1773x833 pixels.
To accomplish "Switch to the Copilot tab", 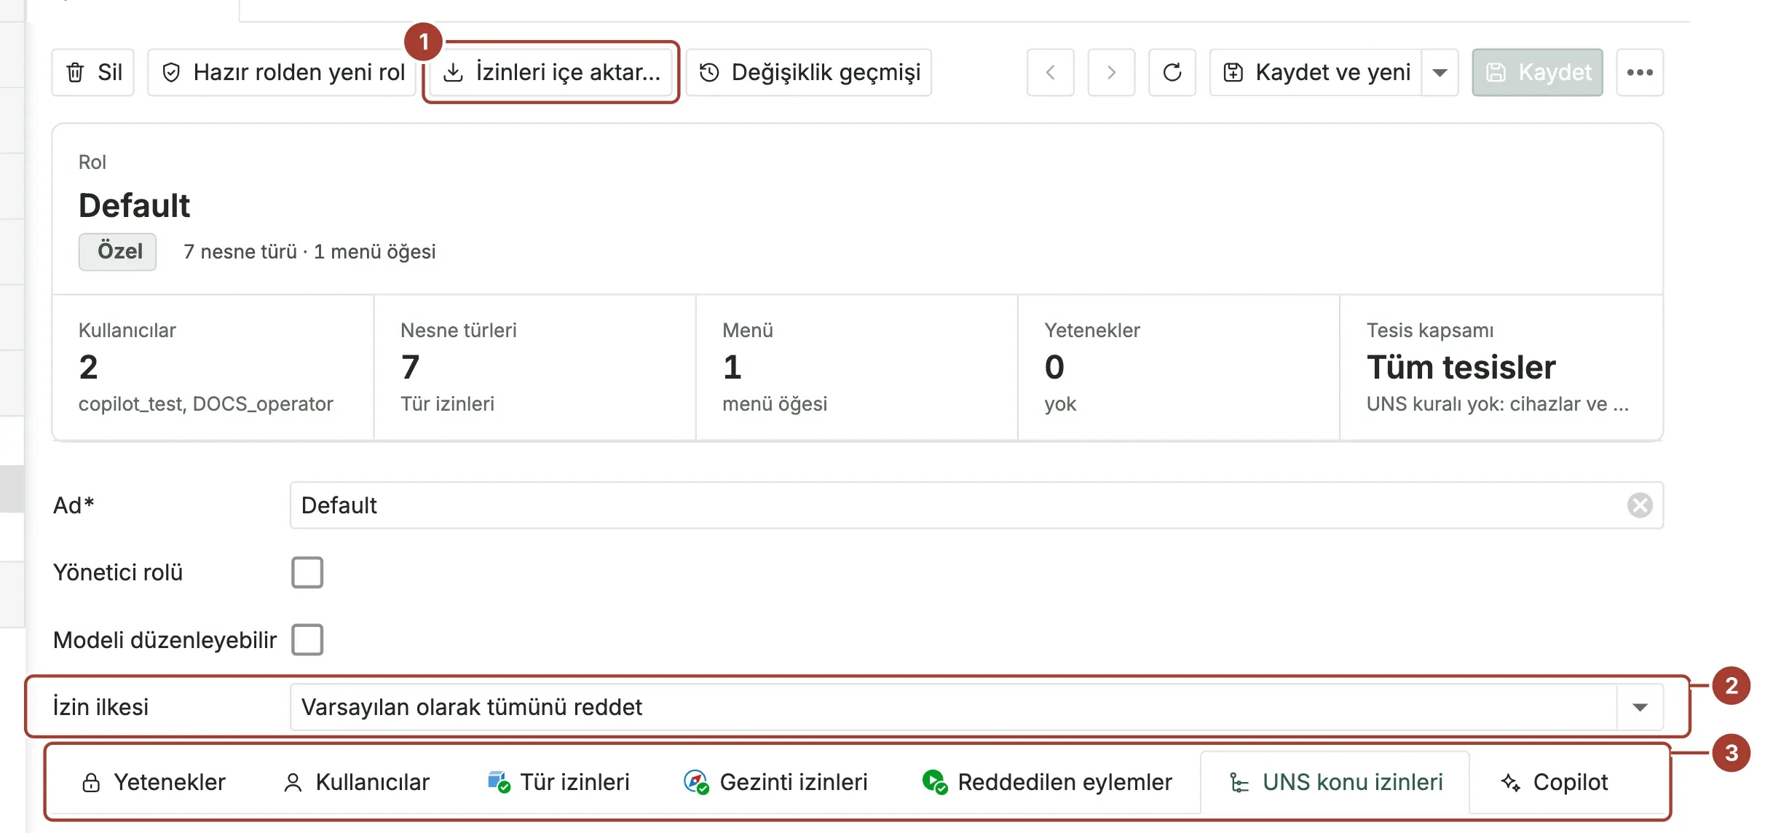I will coord(1554,782).
